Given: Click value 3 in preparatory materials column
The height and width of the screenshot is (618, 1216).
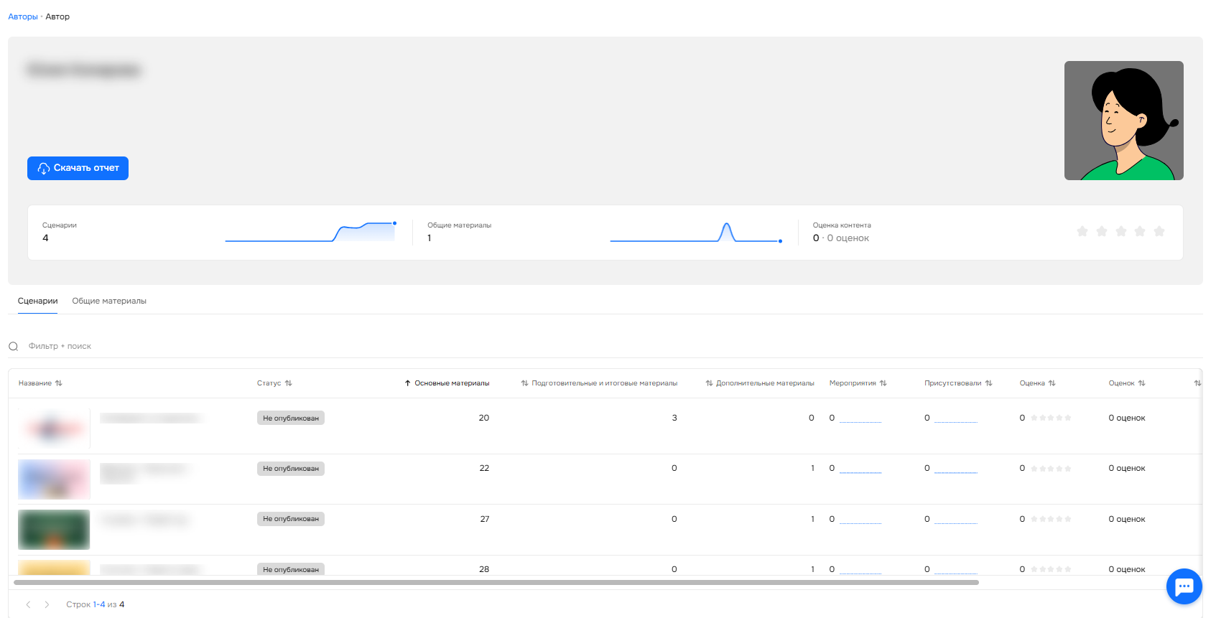Looking at the screenshot, I should pyautogui.click(x=674, y=418).
